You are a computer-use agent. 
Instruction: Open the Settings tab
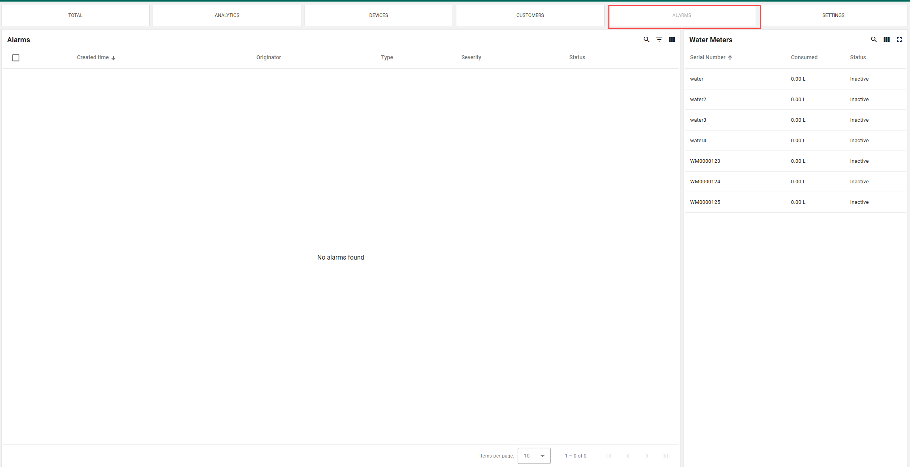[833, 15]
